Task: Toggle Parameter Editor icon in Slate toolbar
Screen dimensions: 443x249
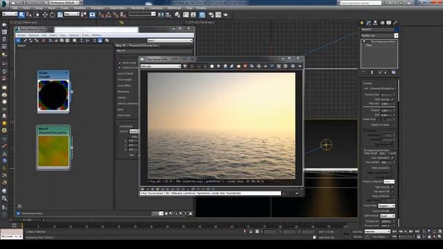Action: [100, 41]
